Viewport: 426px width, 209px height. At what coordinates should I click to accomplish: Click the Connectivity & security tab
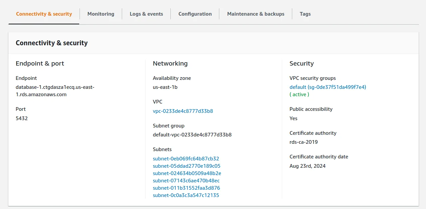(x=44, y=14)
